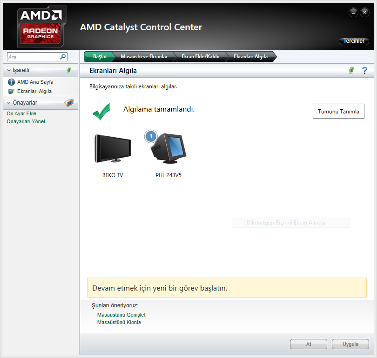The image size is (377, 358).
Task: Open the Ekran Ekle/Kaldır breadcrumb
Action: [201, 57]
